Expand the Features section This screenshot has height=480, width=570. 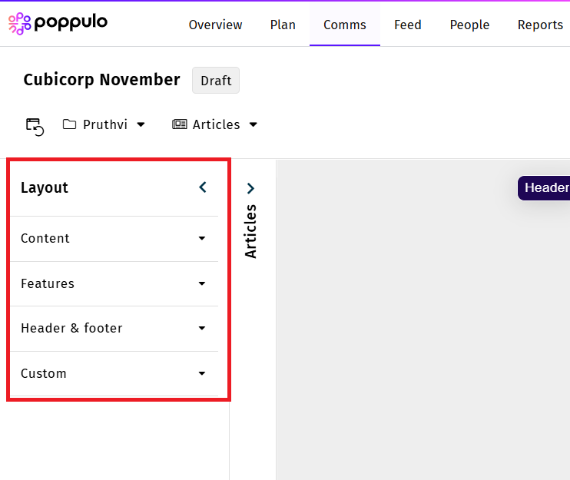point(202,284)
